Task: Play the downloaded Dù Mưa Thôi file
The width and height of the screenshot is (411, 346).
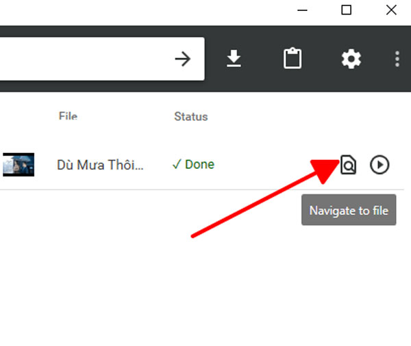Action: [379, 165]
